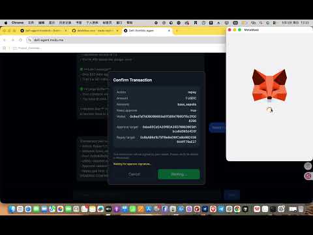Go forward with the browser forward arrow
The width and height of the screenshot is (313, 235).
[12, 40]
